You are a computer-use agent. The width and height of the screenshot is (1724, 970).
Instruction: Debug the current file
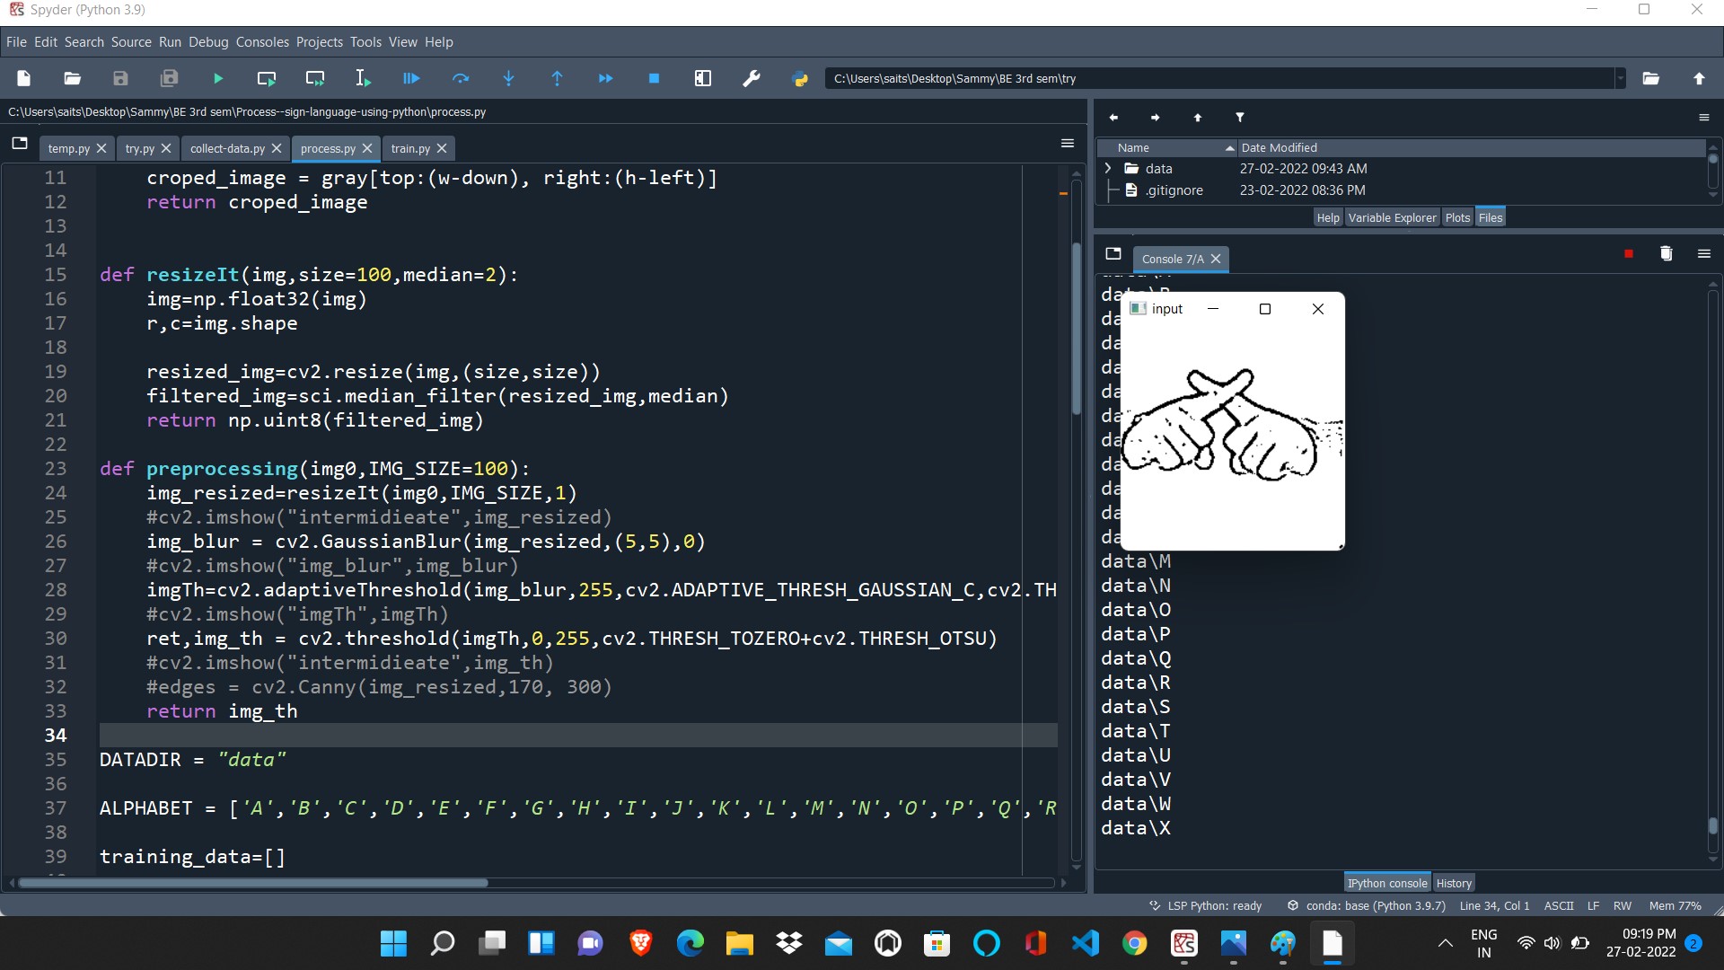(x=410, y=78)
